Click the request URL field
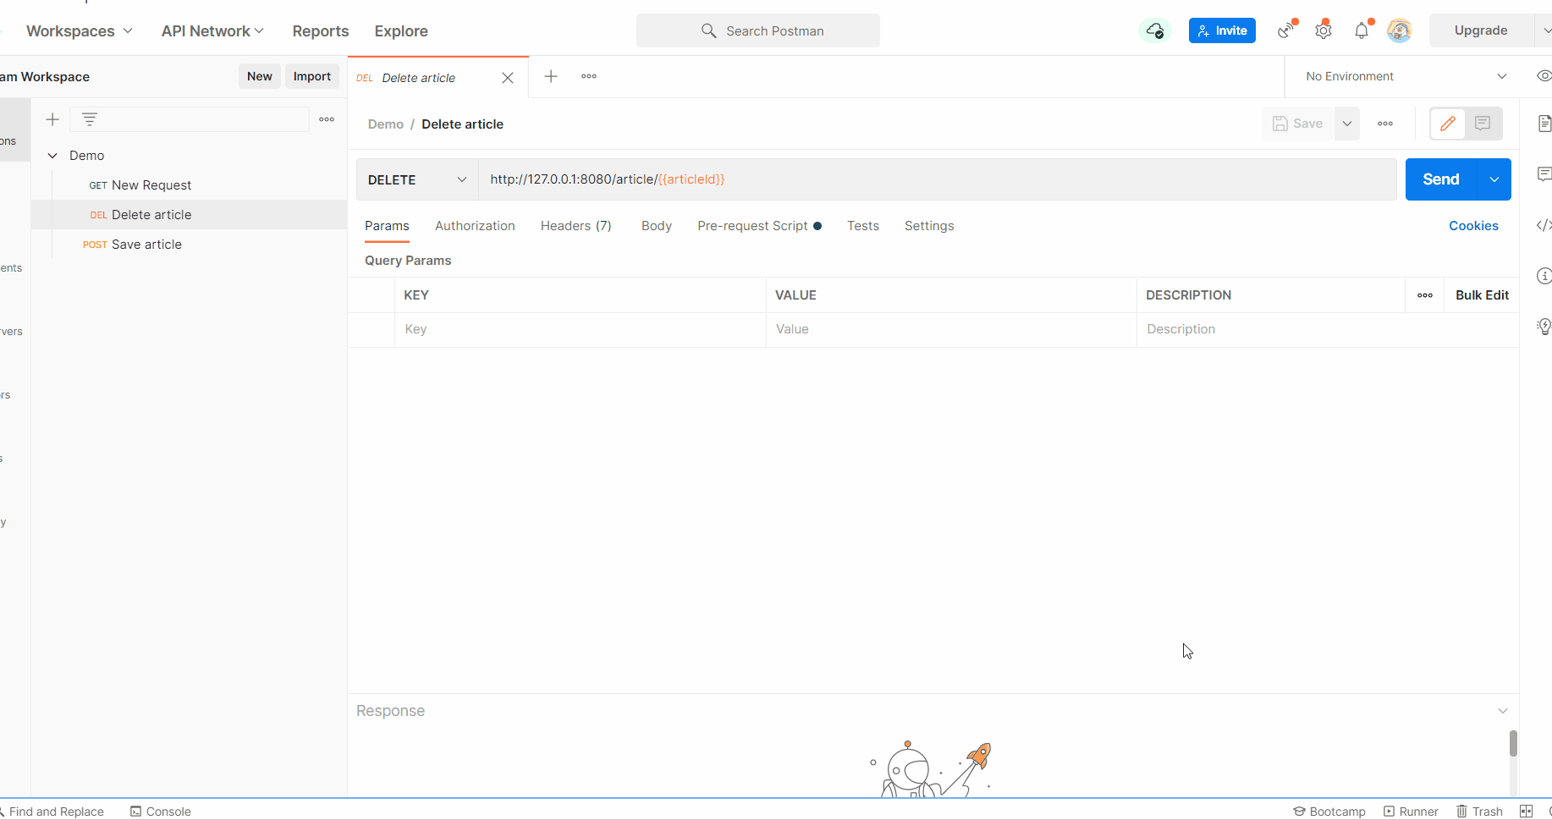The width and height of the screenshot is (1552, 820). tap(846, 179)
